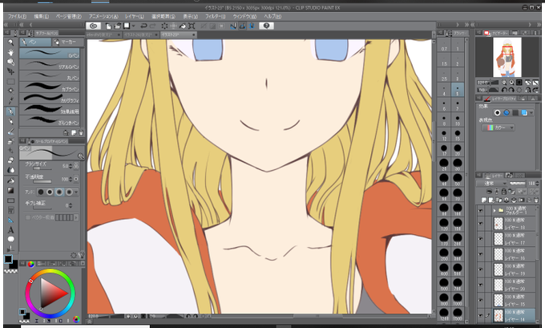Screen dimensions: 545x328
Task: Open the layer effect dropdown arrow
Action: pos(531,113)
